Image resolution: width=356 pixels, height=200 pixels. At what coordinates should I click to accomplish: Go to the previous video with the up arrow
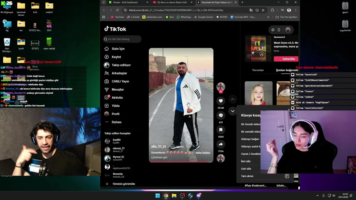(233, 99)
